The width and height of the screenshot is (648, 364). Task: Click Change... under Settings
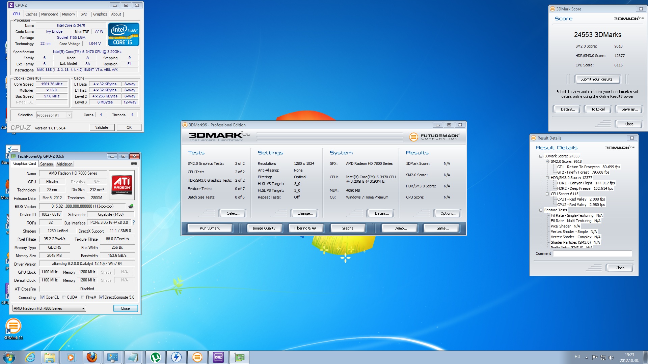coord(305,213)
